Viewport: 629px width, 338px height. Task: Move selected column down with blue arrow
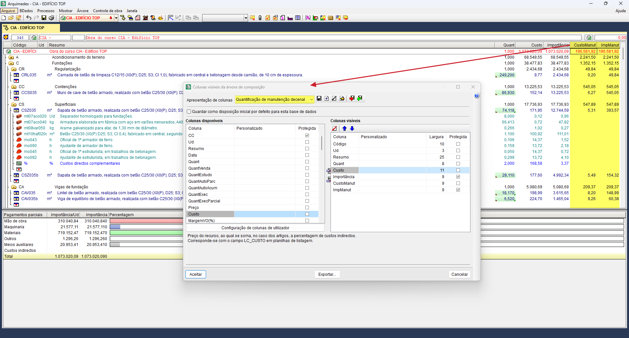(x=352, y=129)
